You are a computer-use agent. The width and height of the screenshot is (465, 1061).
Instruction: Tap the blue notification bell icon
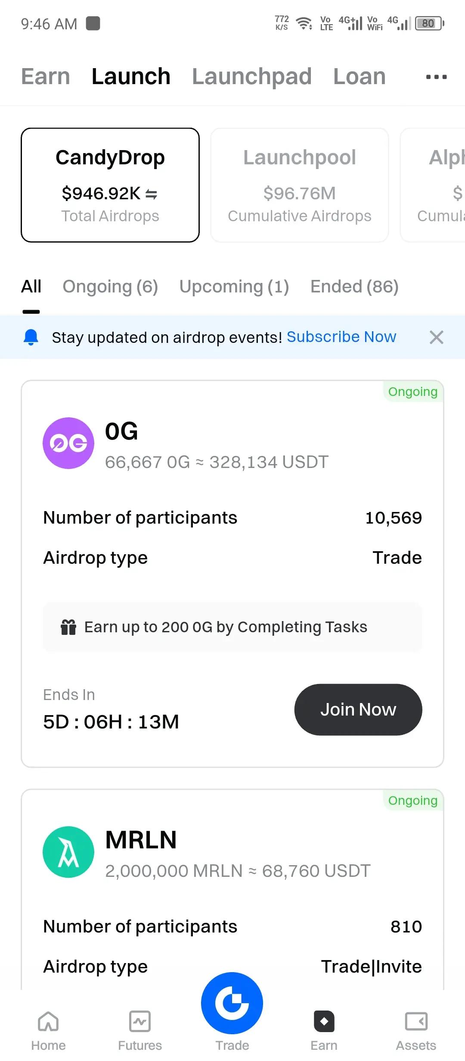31,337
